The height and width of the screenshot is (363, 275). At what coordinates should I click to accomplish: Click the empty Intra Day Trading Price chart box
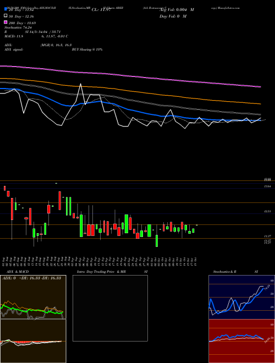tap(110, 308)
